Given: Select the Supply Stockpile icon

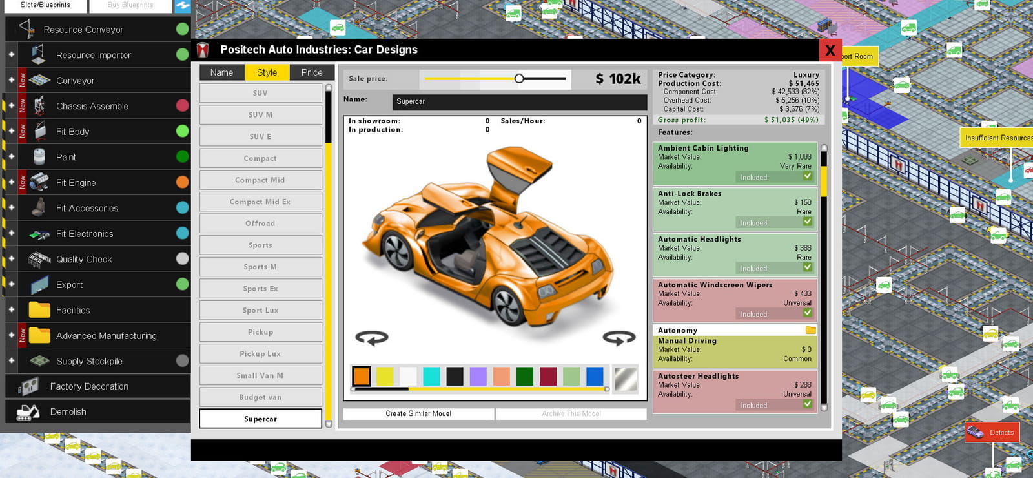Looking at the screenshot, I should tap(39, 360).
